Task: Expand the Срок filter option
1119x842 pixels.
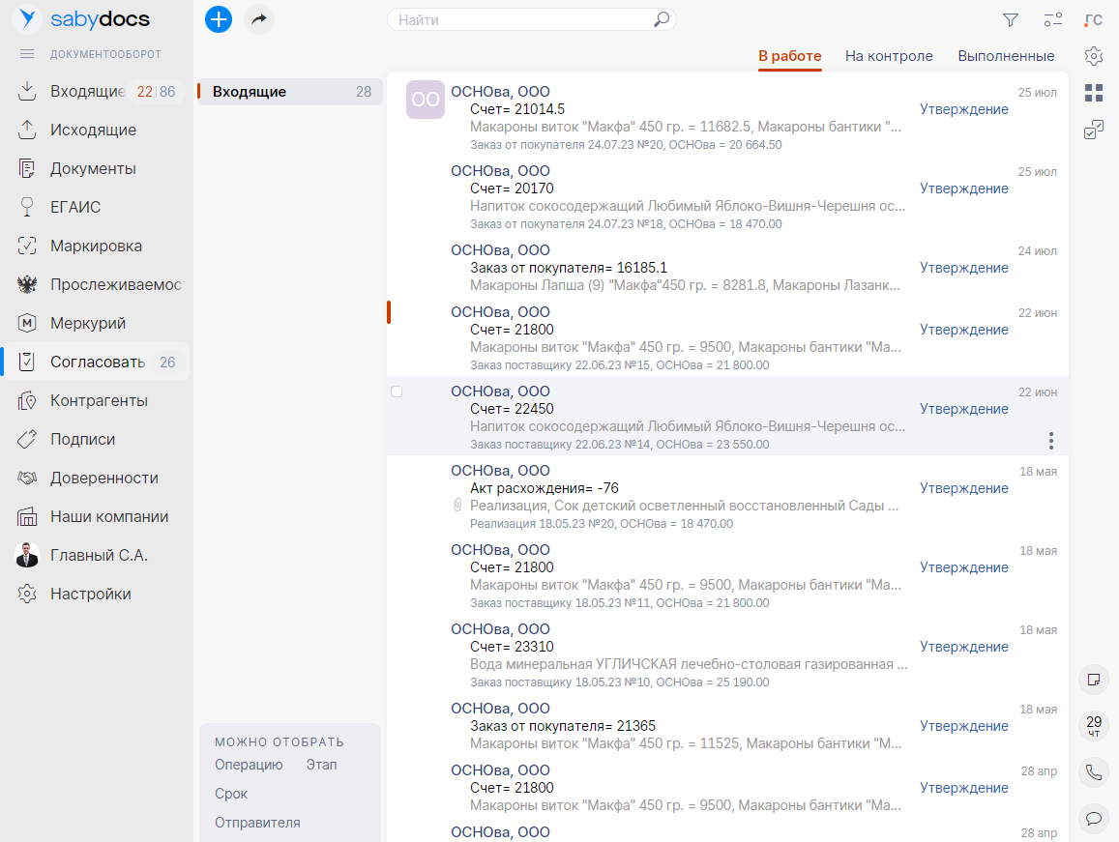Action: 230,793
